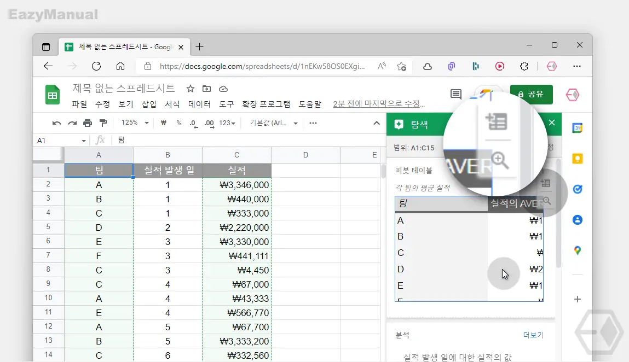Open zoom level 125% dropdown
The image size is (629, 362).
click(135, 122)
